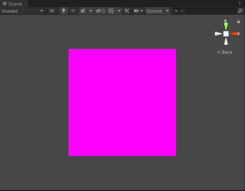Toggle scene effects (skybox/fog) icon
This screenshot has height=191, width=245.
coord(83,11)
